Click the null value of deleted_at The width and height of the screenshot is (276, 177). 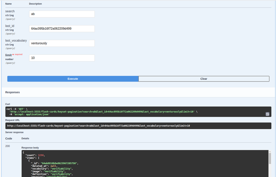pyautogui.click(x=53, y=166)
